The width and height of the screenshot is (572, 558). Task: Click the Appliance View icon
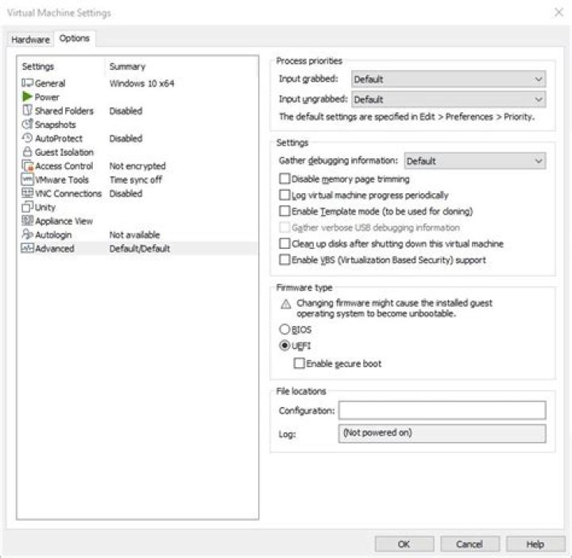pos(28,220)
